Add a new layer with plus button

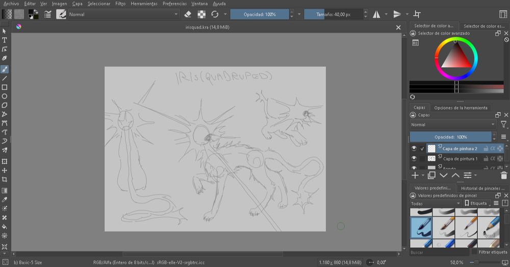[415, 175]
